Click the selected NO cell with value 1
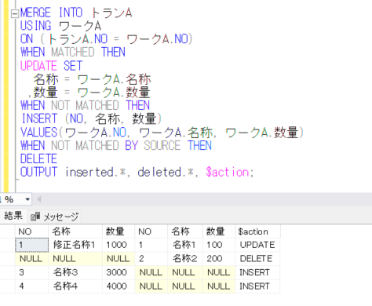 click(32, 245)
